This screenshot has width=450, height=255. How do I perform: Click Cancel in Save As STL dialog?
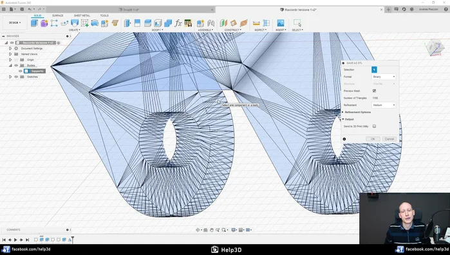[x=389, y=139]
